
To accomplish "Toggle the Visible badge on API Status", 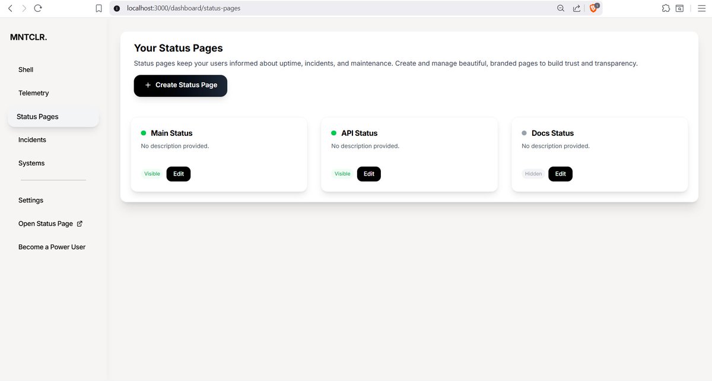I will (x=342, y=174).
